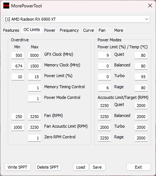Edit the Fan (RPM) Max field

[x=34, y=117]
